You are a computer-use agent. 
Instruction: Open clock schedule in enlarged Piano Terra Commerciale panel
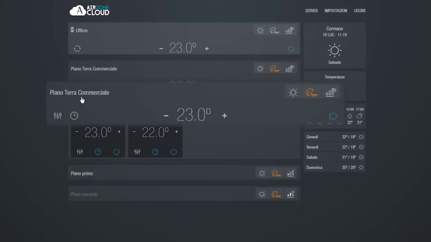74,116
